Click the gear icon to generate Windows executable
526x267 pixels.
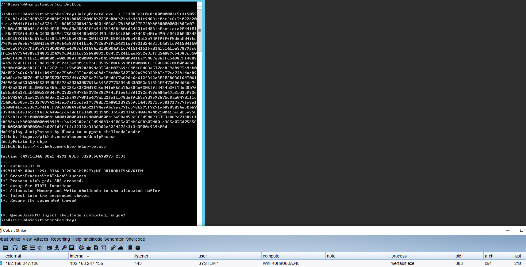coord(81,248)
